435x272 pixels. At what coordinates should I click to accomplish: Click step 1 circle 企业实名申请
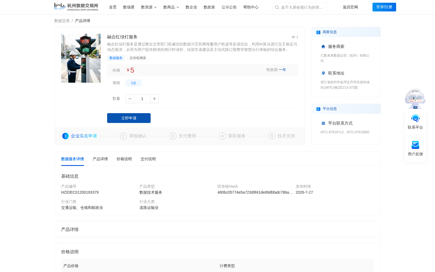[66, 136]
